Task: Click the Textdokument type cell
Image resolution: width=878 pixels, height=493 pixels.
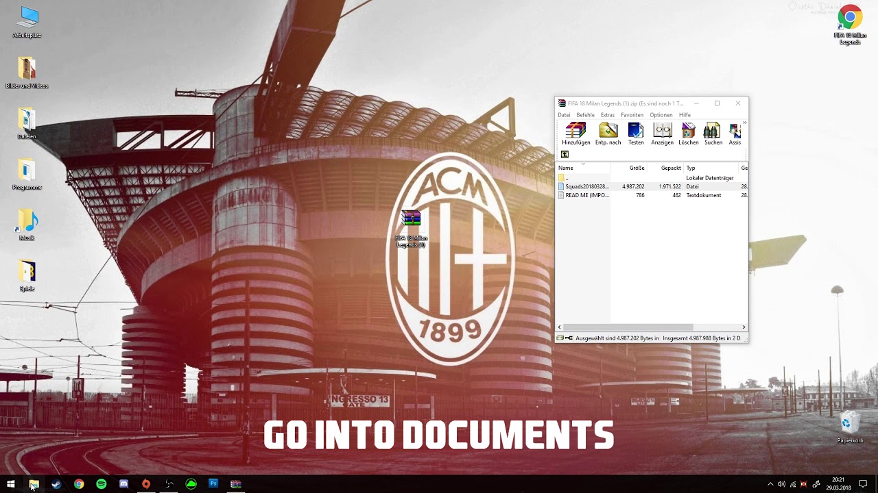Action: point(704,195)
